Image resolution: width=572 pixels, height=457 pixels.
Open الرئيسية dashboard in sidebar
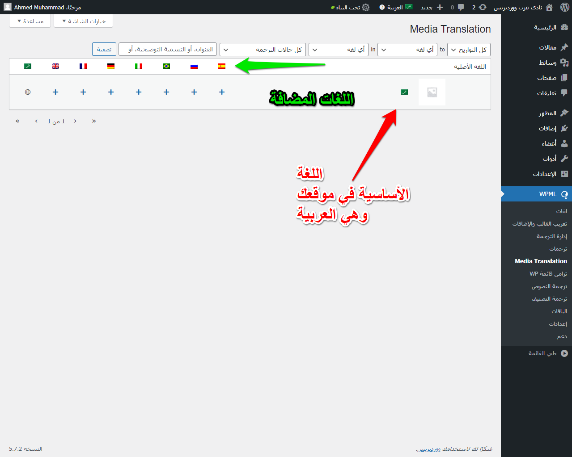(536, 27)
